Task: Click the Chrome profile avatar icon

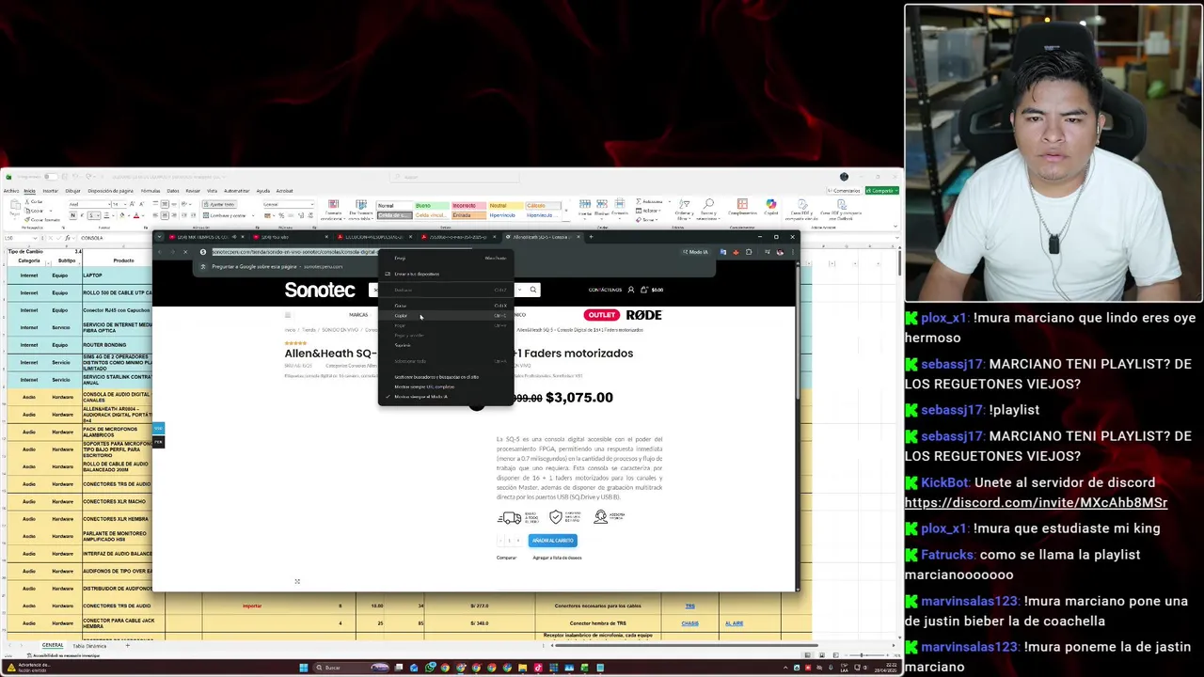Action: coord(780,252)
